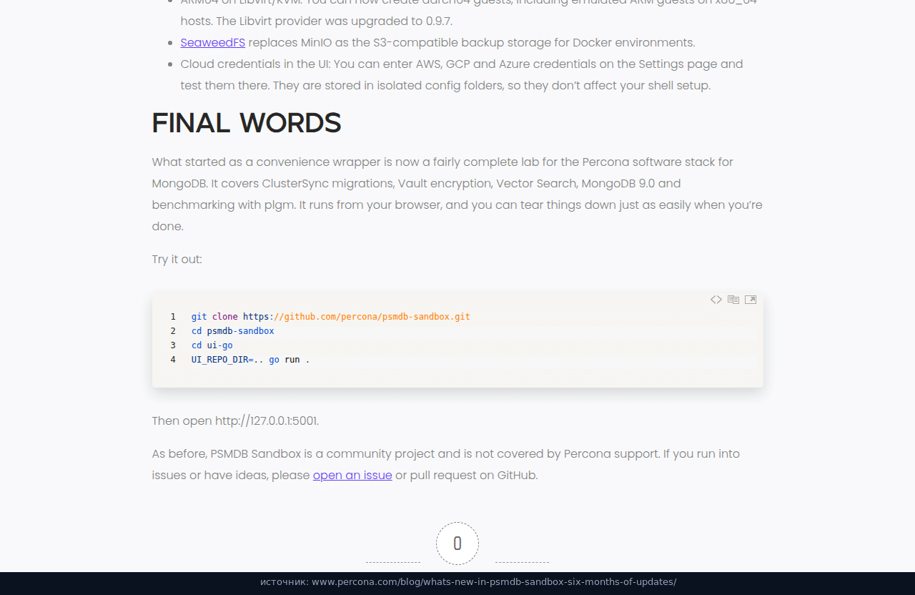Copy code block to clipboard icon
This screenshot has height=595, width=915.
pyautogui.click(x=733, y=300)
